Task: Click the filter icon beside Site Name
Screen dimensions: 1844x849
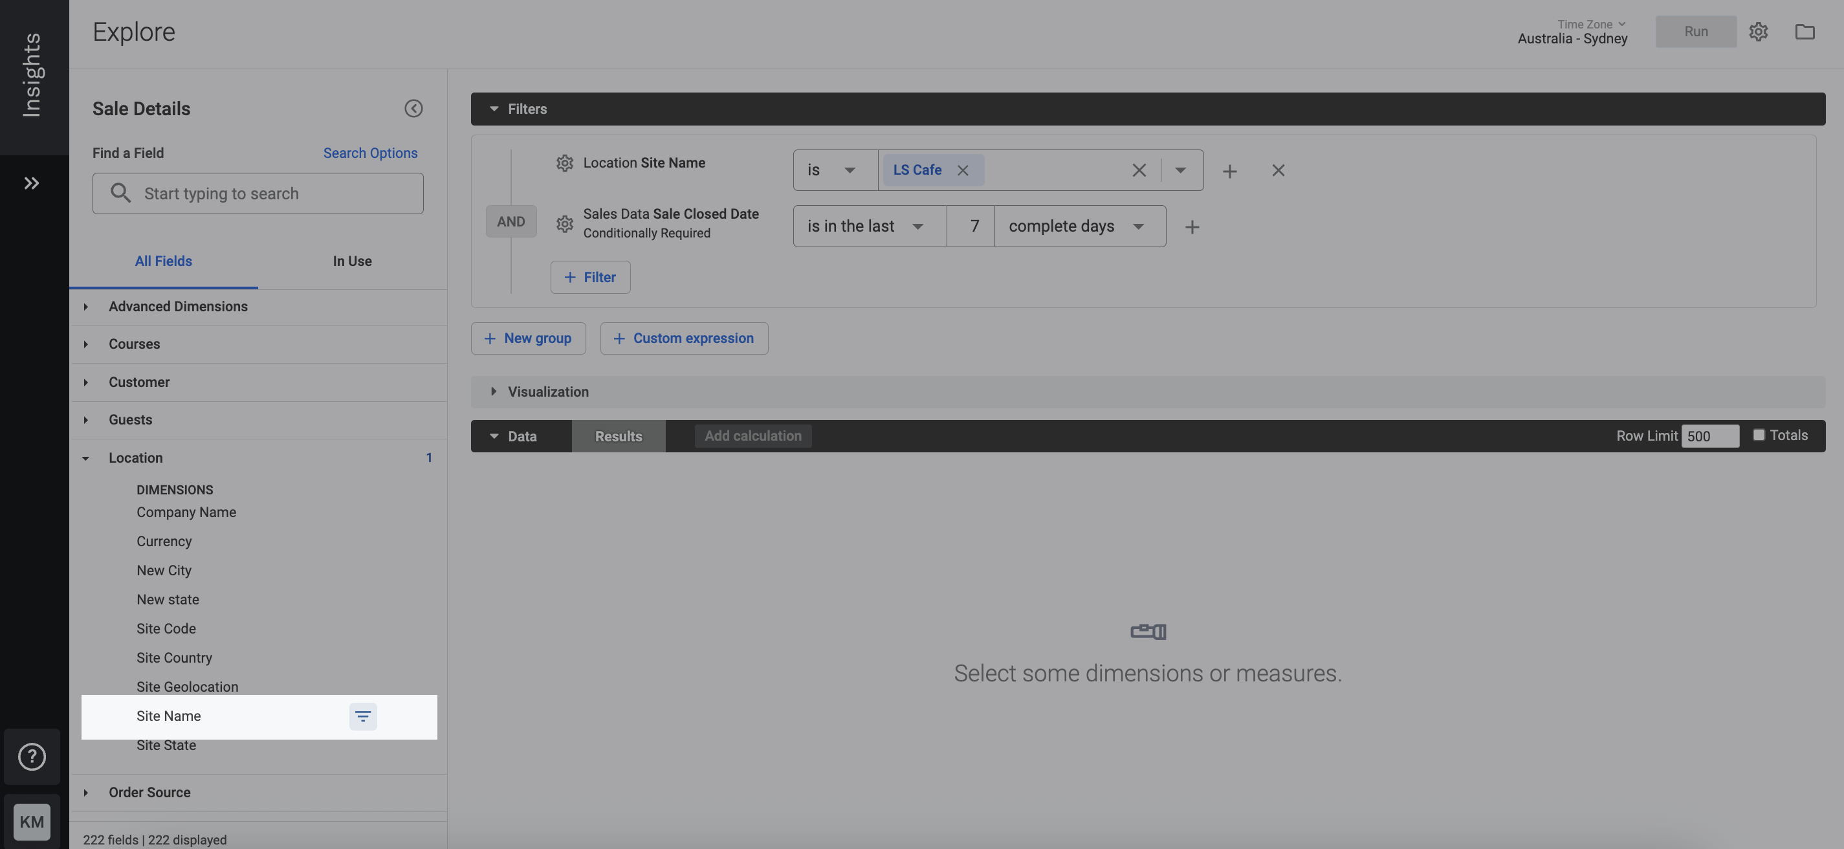Action: pyautogui.click(x=363, y=716)
